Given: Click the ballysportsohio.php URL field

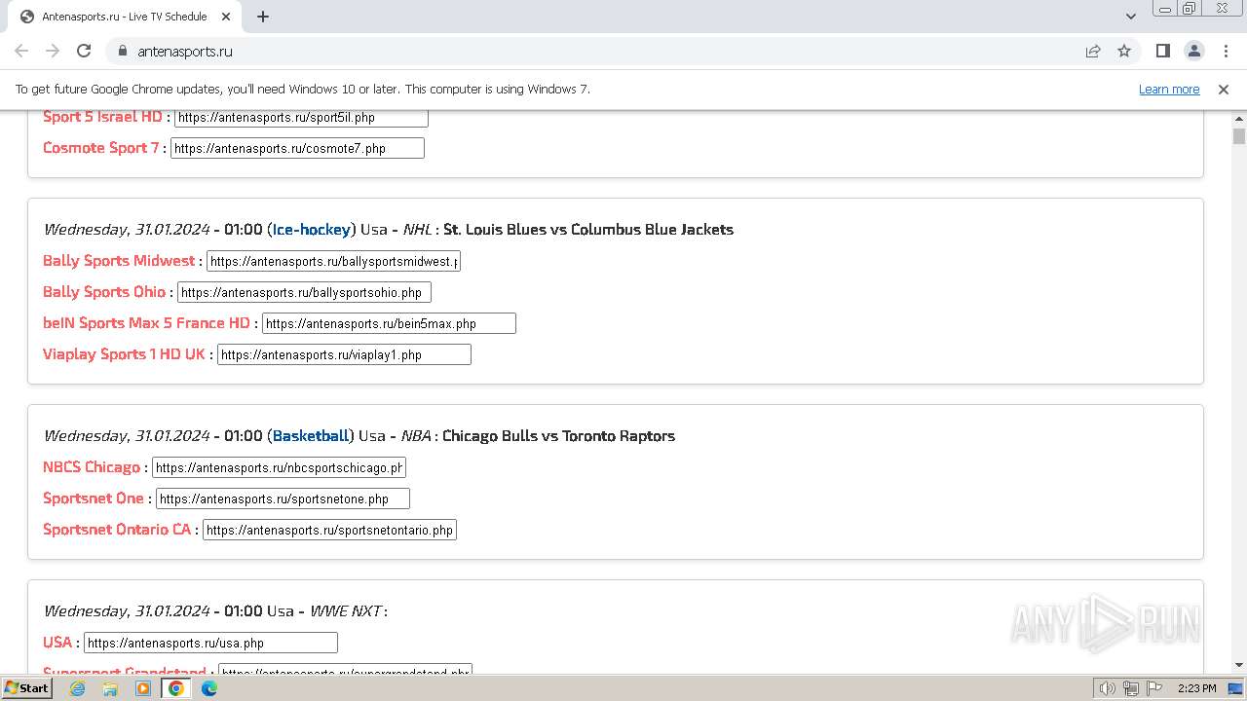Looking at the screenshot, I should (304, 292).
